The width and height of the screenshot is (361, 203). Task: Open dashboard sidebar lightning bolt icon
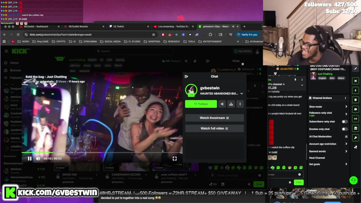[x=355, y=90]
